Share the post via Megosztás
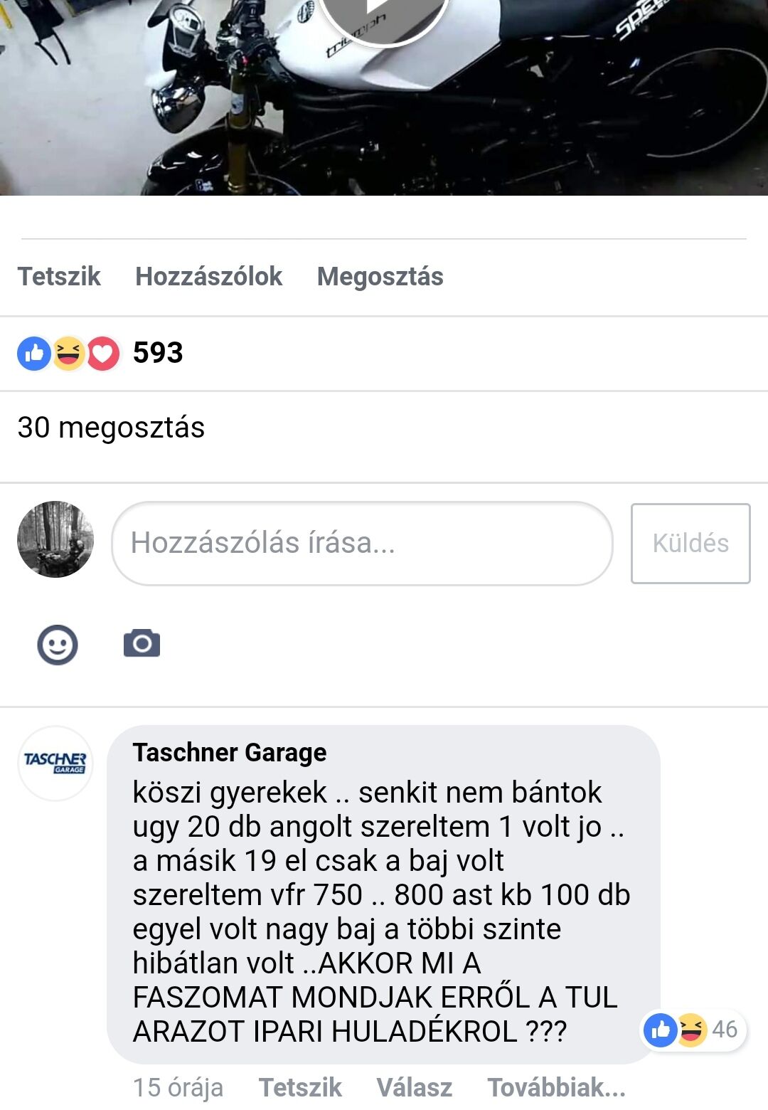Image resolution: width=768 pixels, height=1110 pixels. [x=380, y=276]
